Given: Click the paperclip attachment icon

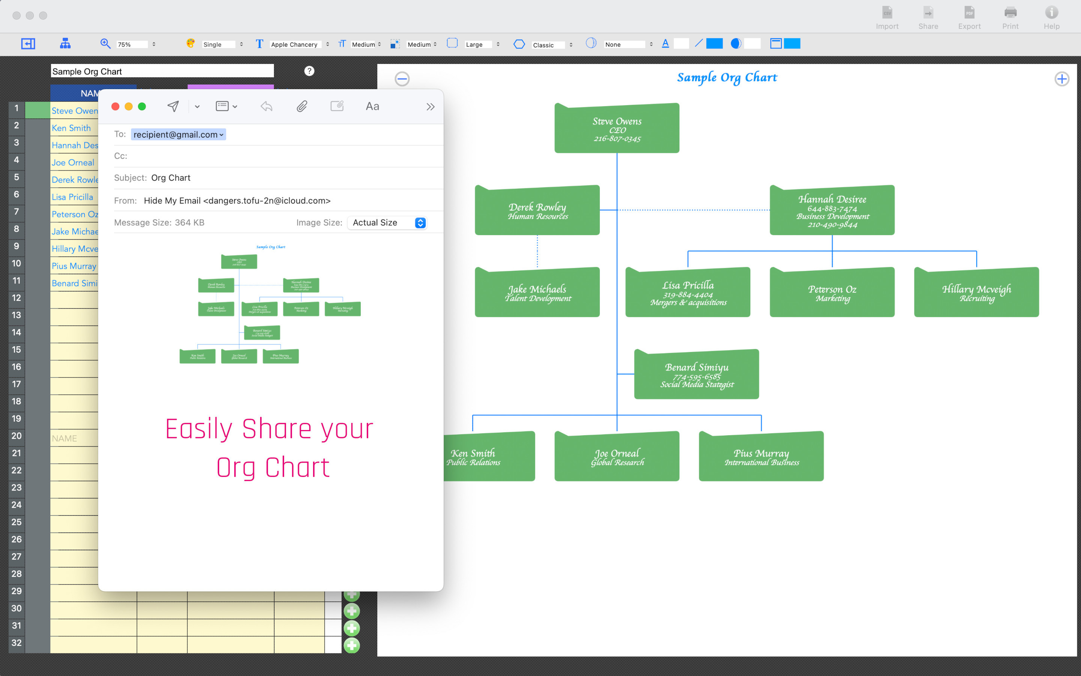Looking at the screenshot, I should pos(302,106).
